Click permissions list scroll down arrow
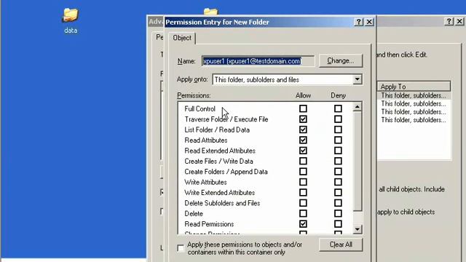 click(358, 229)
